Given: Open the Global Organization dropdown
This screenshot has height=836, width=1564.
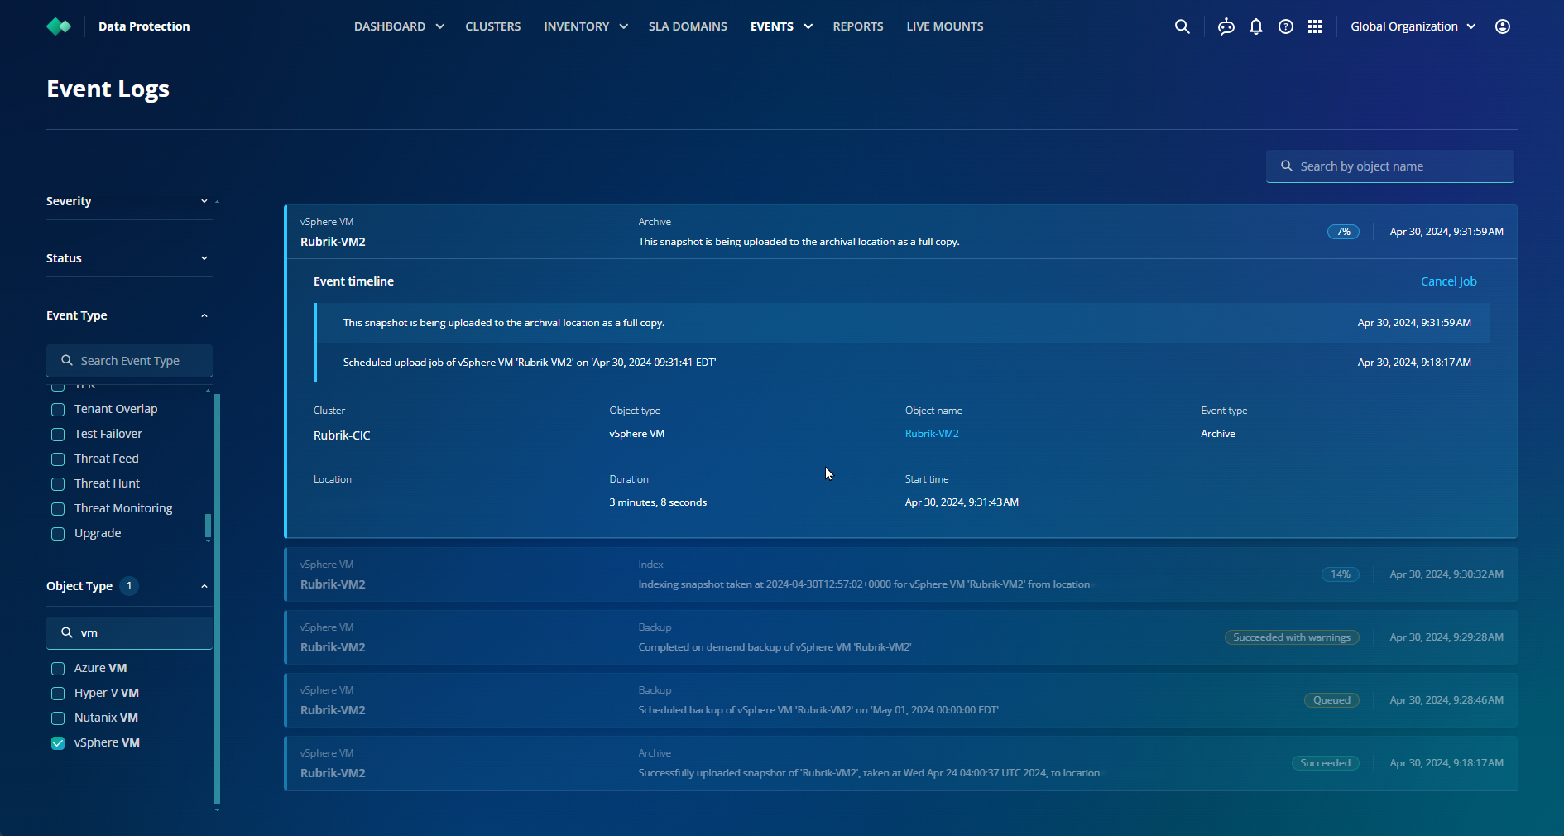Looking at the screenshot, I should click(x=1413, y=26).
